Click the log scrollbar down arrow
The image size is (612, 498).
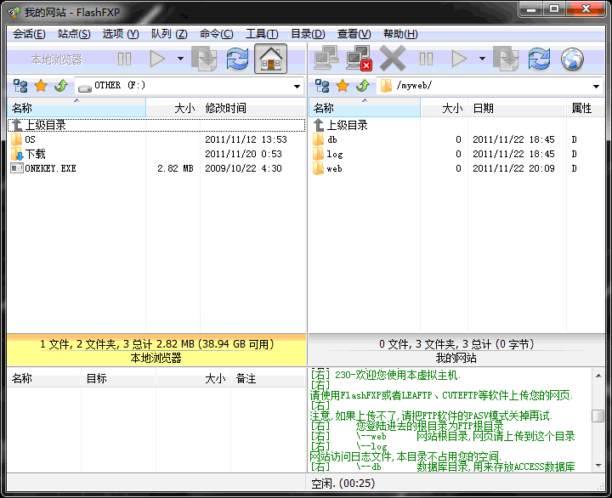pyautogui.click(x=598, y=465)
